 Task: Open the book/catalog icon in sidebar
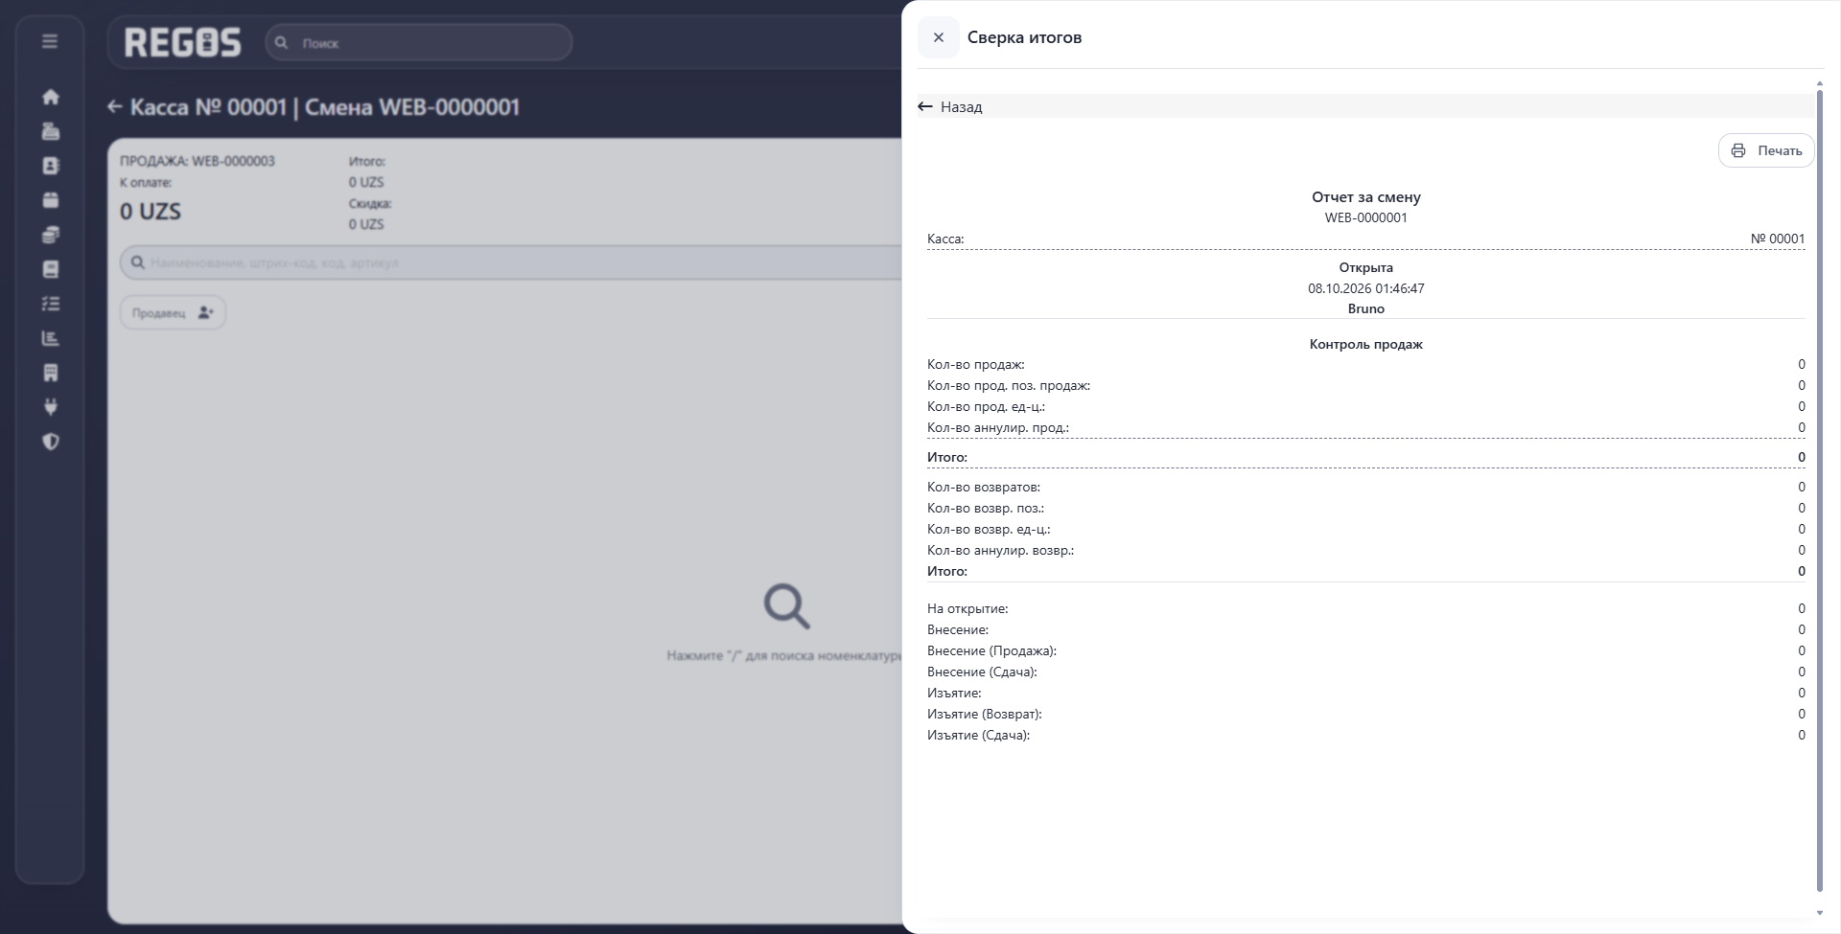point(51,269)
